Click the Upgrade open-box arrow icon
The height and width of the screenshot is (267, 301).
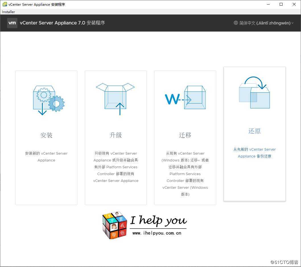(116, 99)
